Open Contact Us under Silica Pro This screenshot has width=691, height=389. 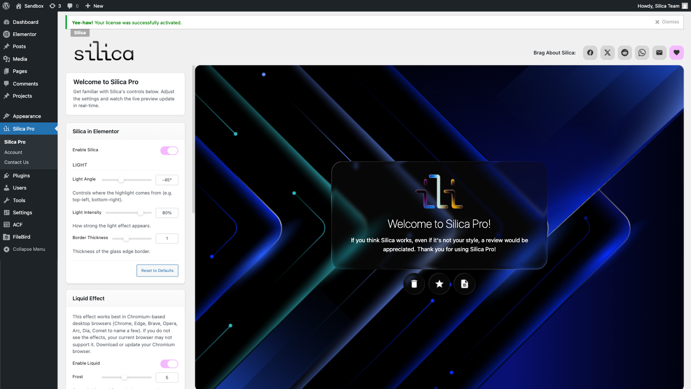(x=16, y=162)
